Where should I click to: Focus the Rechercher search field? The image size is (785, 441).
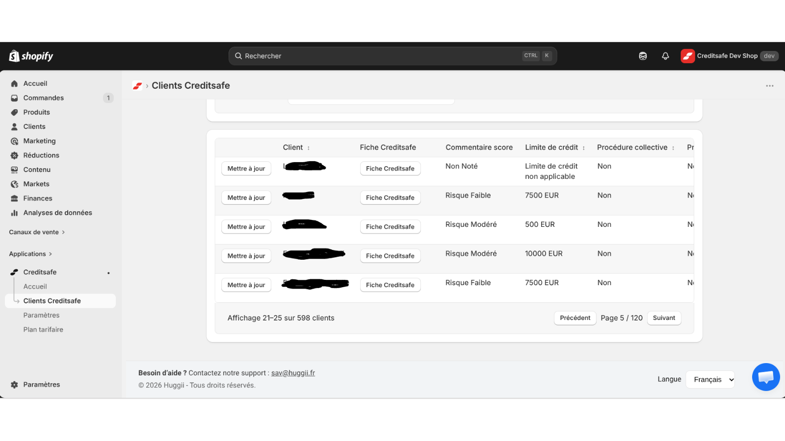pos(392,56)
